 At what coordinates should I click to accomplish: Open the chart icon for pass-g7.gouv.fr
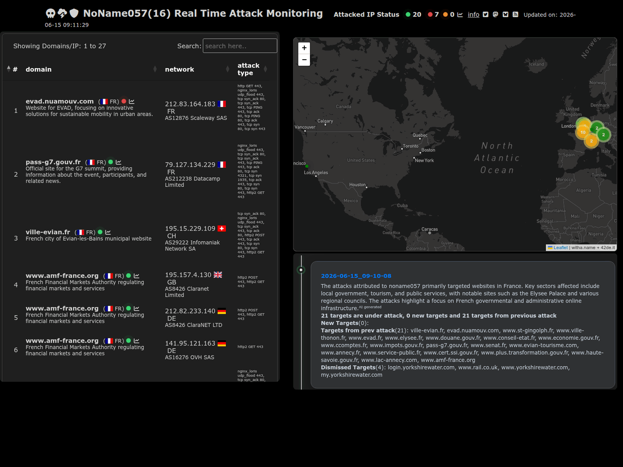tap(118, 162)
